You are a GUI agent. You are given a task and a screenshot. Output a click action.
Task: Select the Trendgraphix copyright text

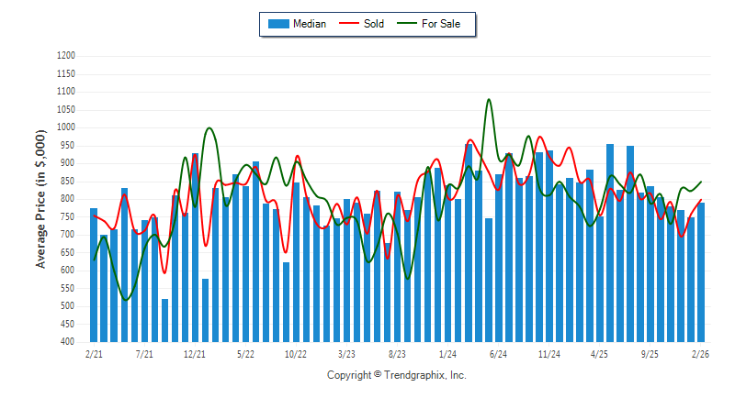tap(397, 375)
